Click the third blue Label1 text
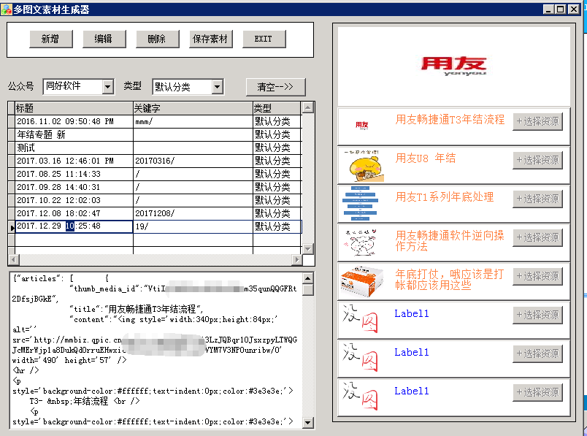The width and height of the screenshot is (587, 436). tap(412, 391)
